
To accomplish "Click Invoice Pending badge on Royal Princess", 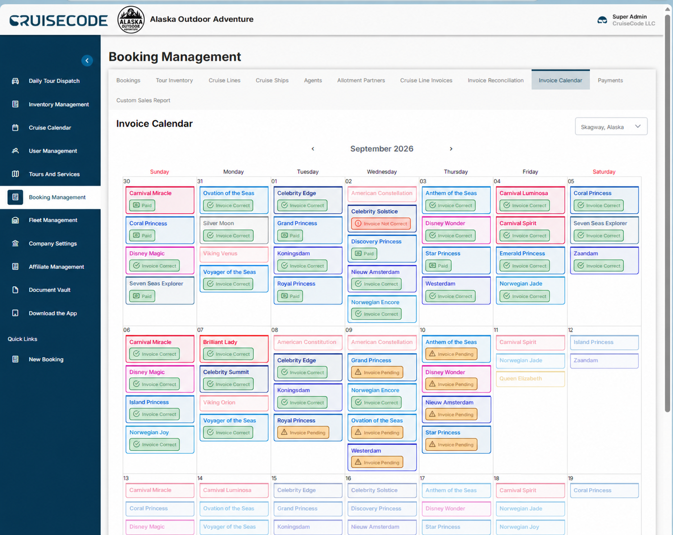I will (303, 432).
